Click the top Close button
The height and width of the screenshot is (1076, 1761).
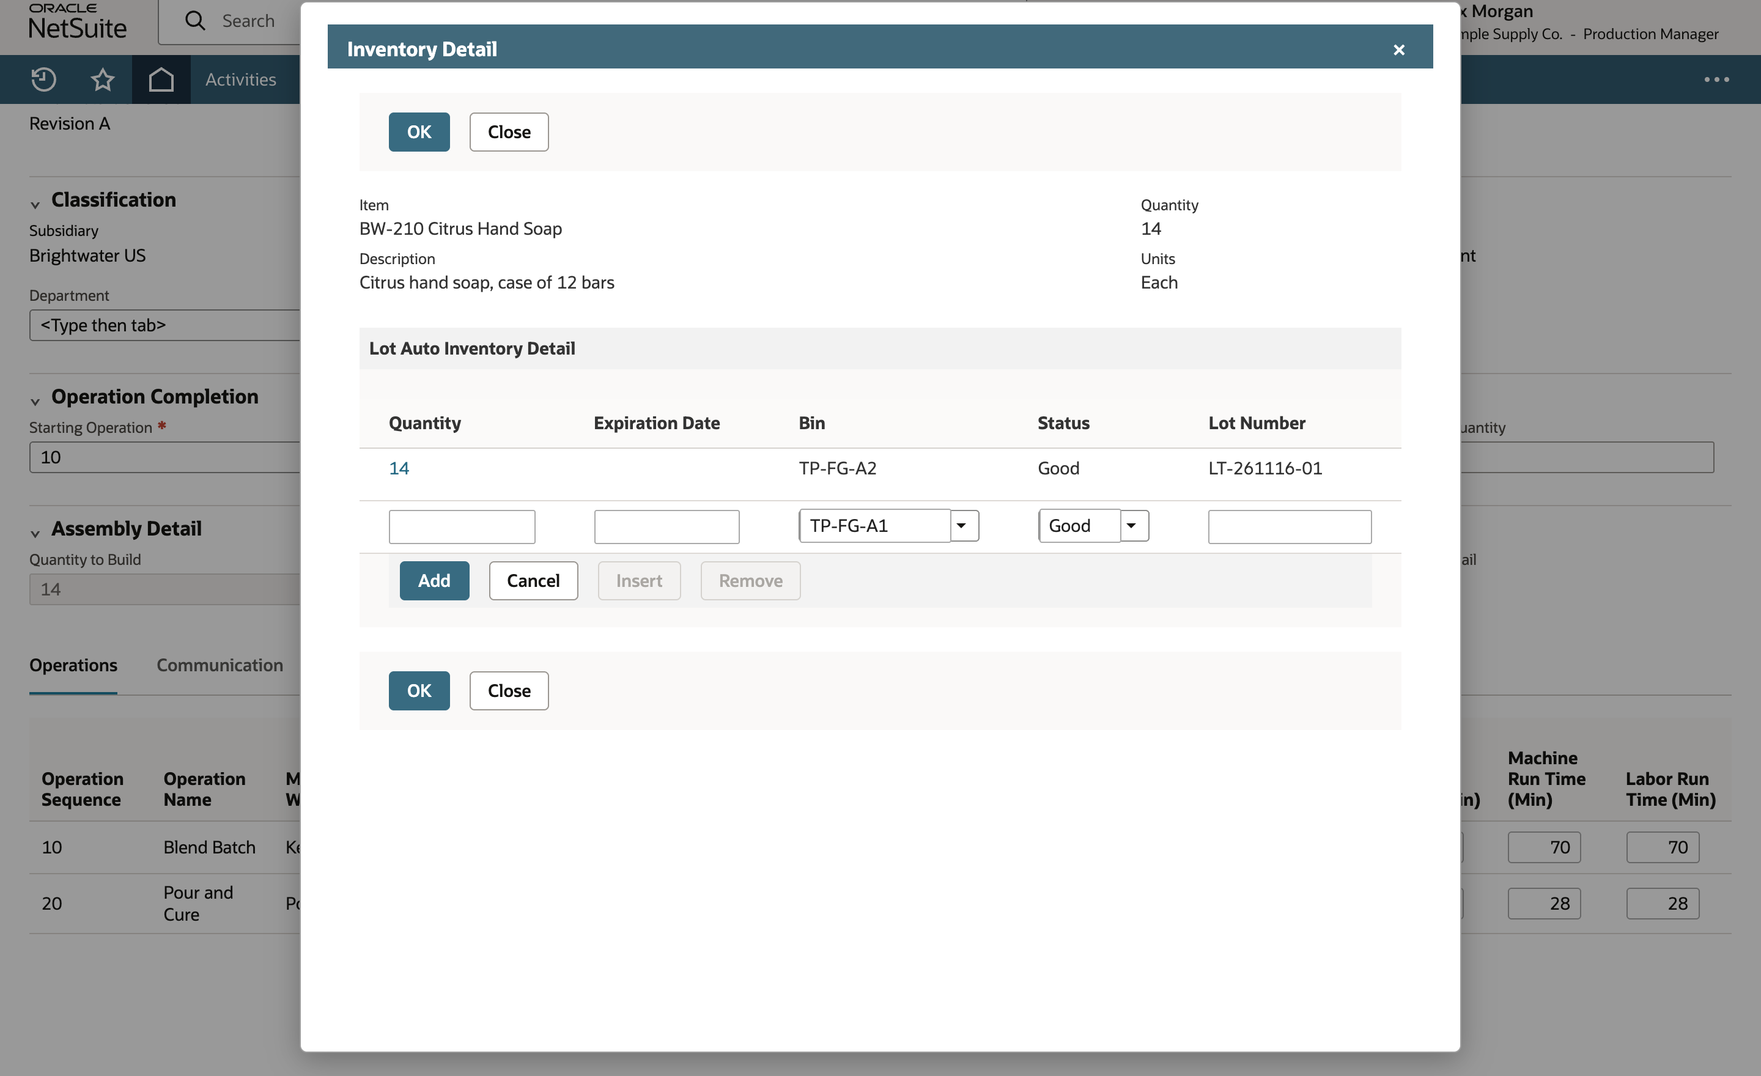point(509,131)
